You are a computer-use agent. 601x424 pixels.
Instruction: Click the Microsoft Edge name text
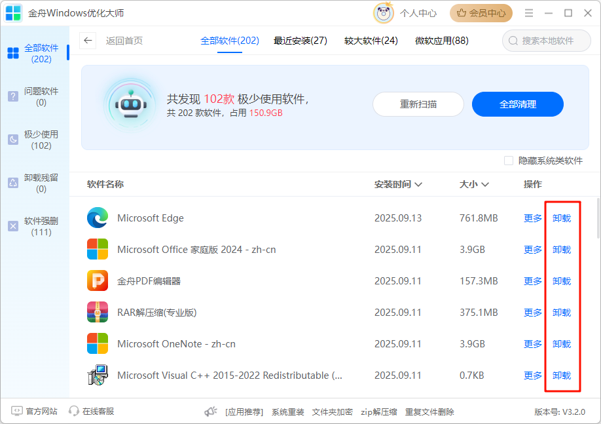pos(151,218)
